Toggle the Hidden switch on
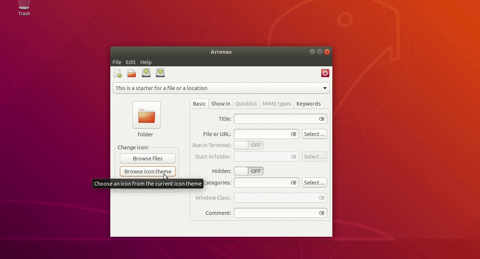480x259 pixels. tap(248, 171)
